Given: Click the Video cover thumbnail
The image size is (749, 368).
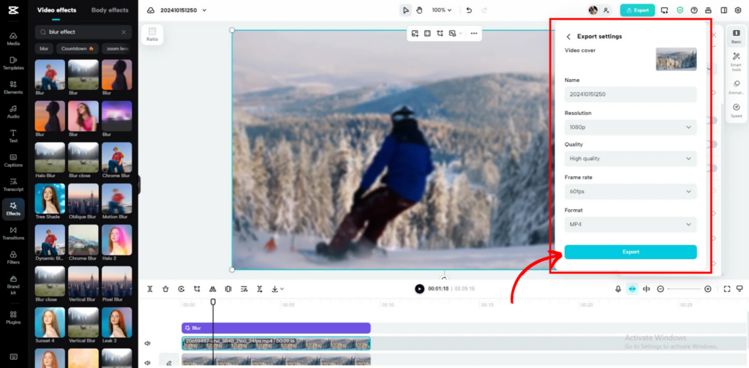Looking at the screenshot, I should click(676, 59).
